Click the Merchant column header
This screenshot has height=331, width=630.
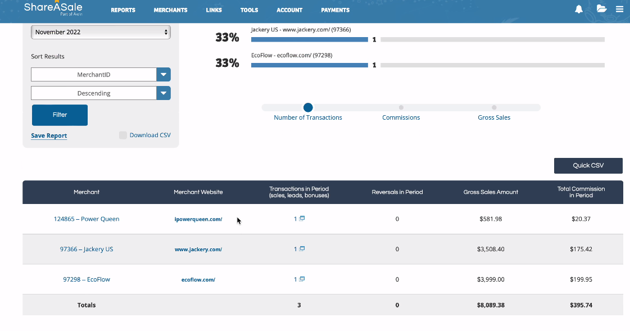point(87,192)
